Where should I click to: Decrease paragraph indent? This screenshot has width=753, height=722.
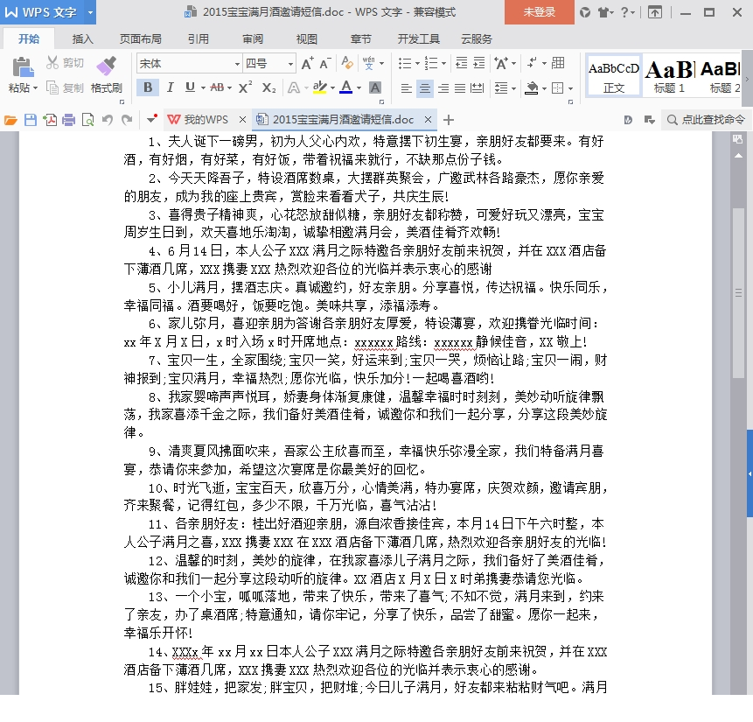[461, 63]
